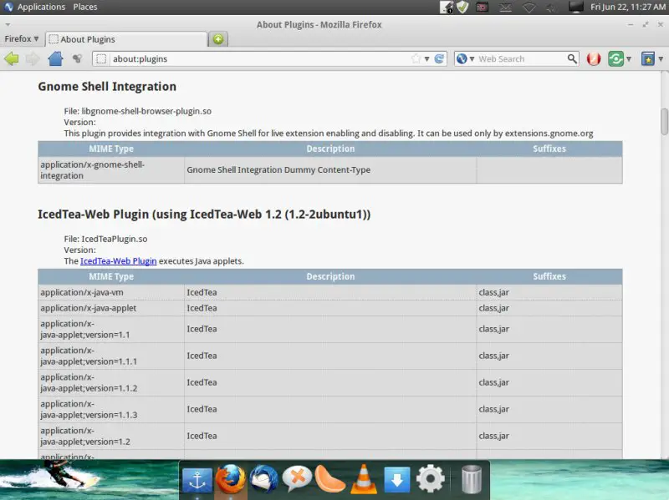Go back with the green arrow
This screenshot has height=500, width=669.
(x=12, y=58)
